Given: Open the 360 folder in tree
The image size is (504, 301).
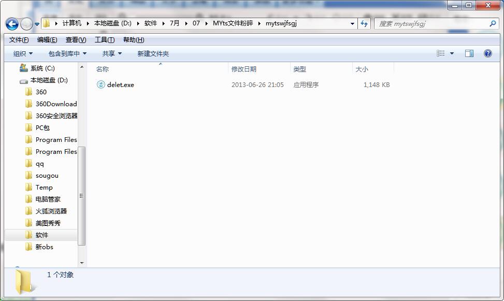Looking at the screenshot, I should 41,92.
